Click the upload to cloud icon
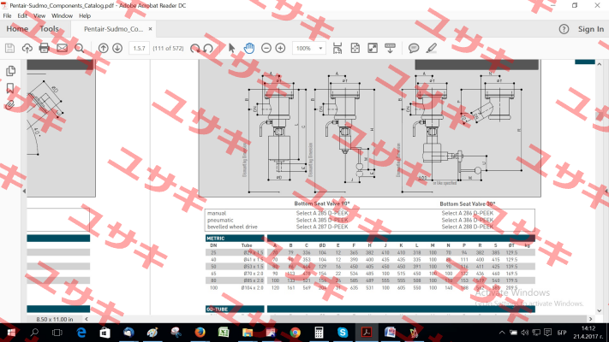Screen dimensions: 609x342 pyautogui.click(x=27, y=48)
